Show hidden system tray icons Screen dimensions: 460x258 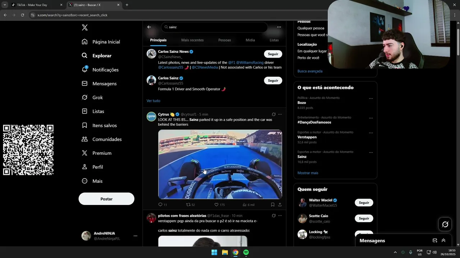pyautogui.click(x=395, y=252)
